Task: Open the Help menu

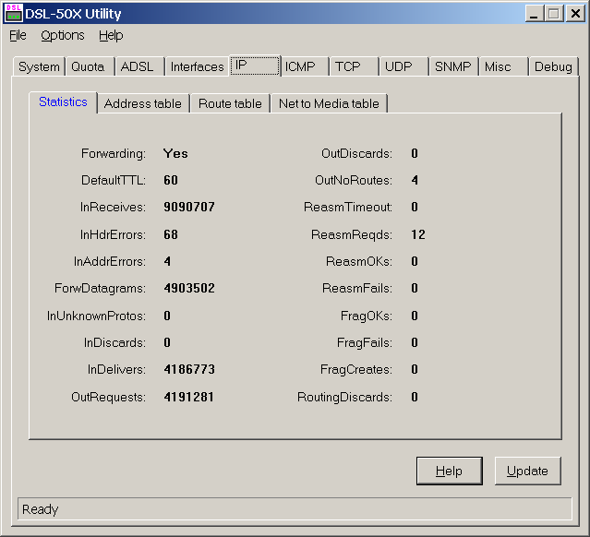Action: pos(111,35)
